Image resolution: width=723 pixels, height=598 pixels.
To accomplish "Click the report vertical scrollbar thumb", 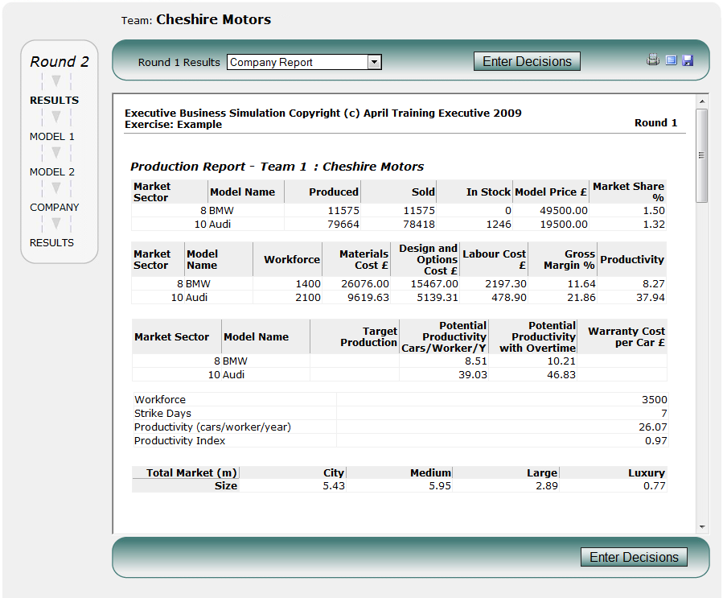I will (x=702, y=155).
